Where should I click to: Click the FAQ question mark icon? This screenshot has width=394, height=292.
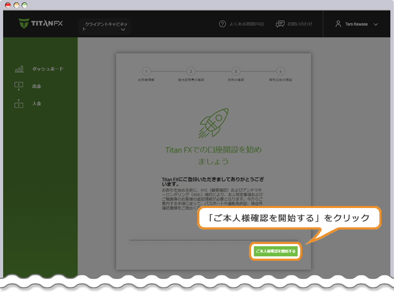pos(222,24)
